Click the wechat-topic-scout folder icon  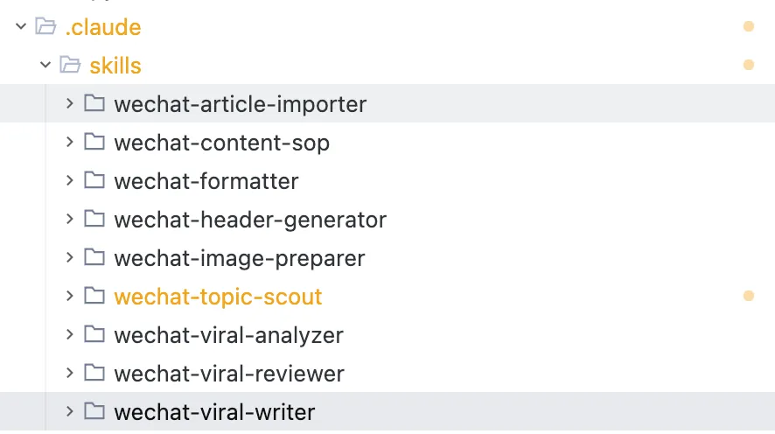pos(94,297)
